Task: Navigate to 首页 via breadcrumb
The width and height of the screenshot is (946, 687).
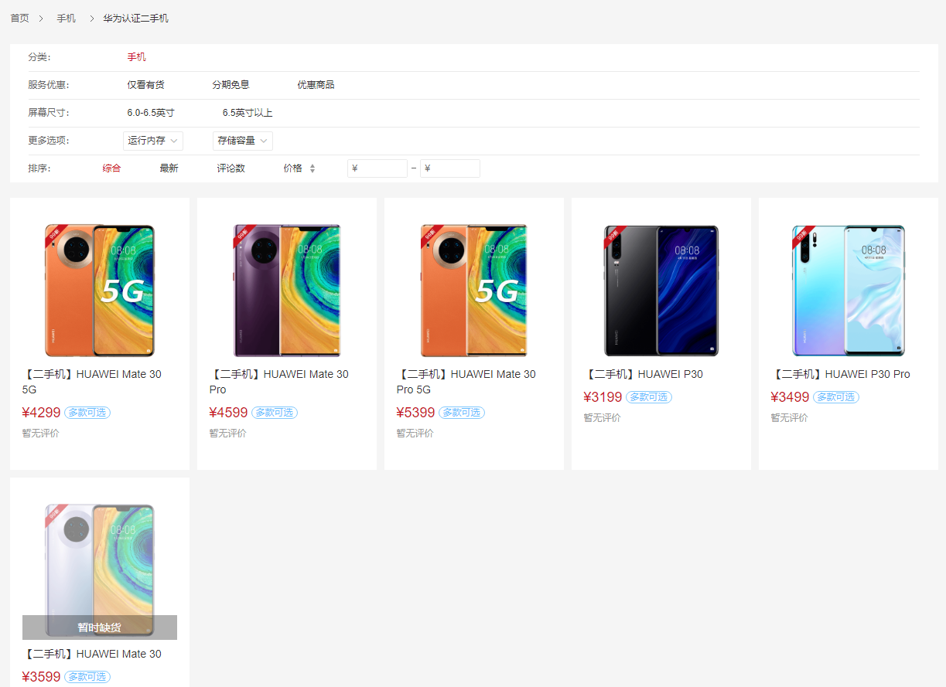Action: [x=20, y=18]
